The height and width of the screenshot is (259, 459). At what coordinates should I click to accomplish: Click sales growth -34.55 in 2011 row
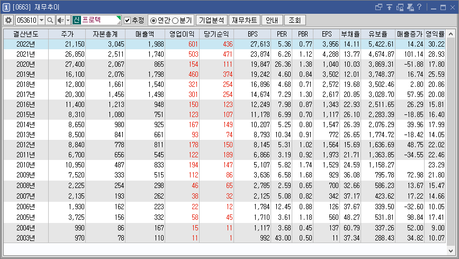pos(413,155)
